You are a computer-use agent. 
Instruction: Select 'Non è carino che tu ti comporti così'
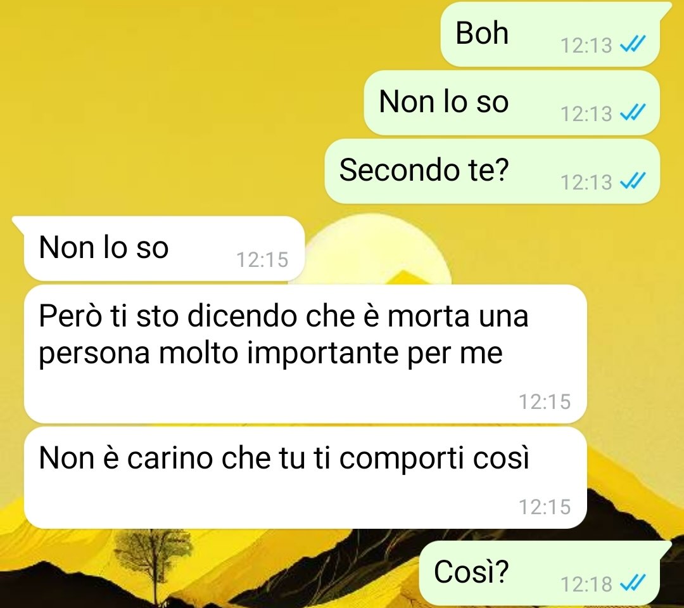point(305,478)
